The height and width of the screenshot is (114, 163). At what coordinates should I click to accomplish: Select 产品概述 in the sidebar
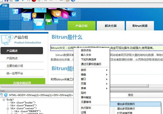(x=22, y=51)
